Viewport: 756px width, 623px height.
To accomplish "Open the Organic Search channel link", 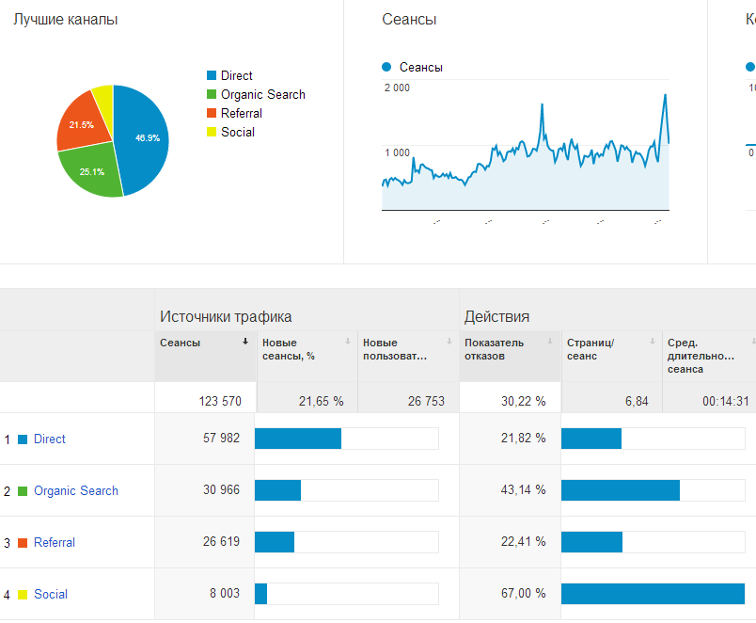I will [x=75, y=491].
